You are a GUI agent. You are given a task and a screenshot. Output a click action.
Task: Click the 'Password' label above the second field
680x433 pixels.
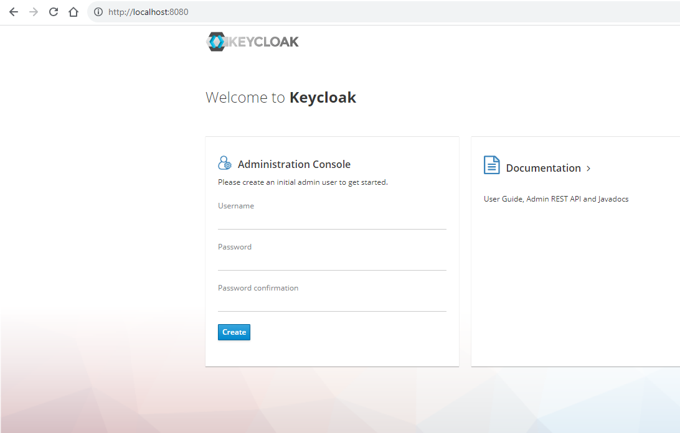click(x=235, y=247)
